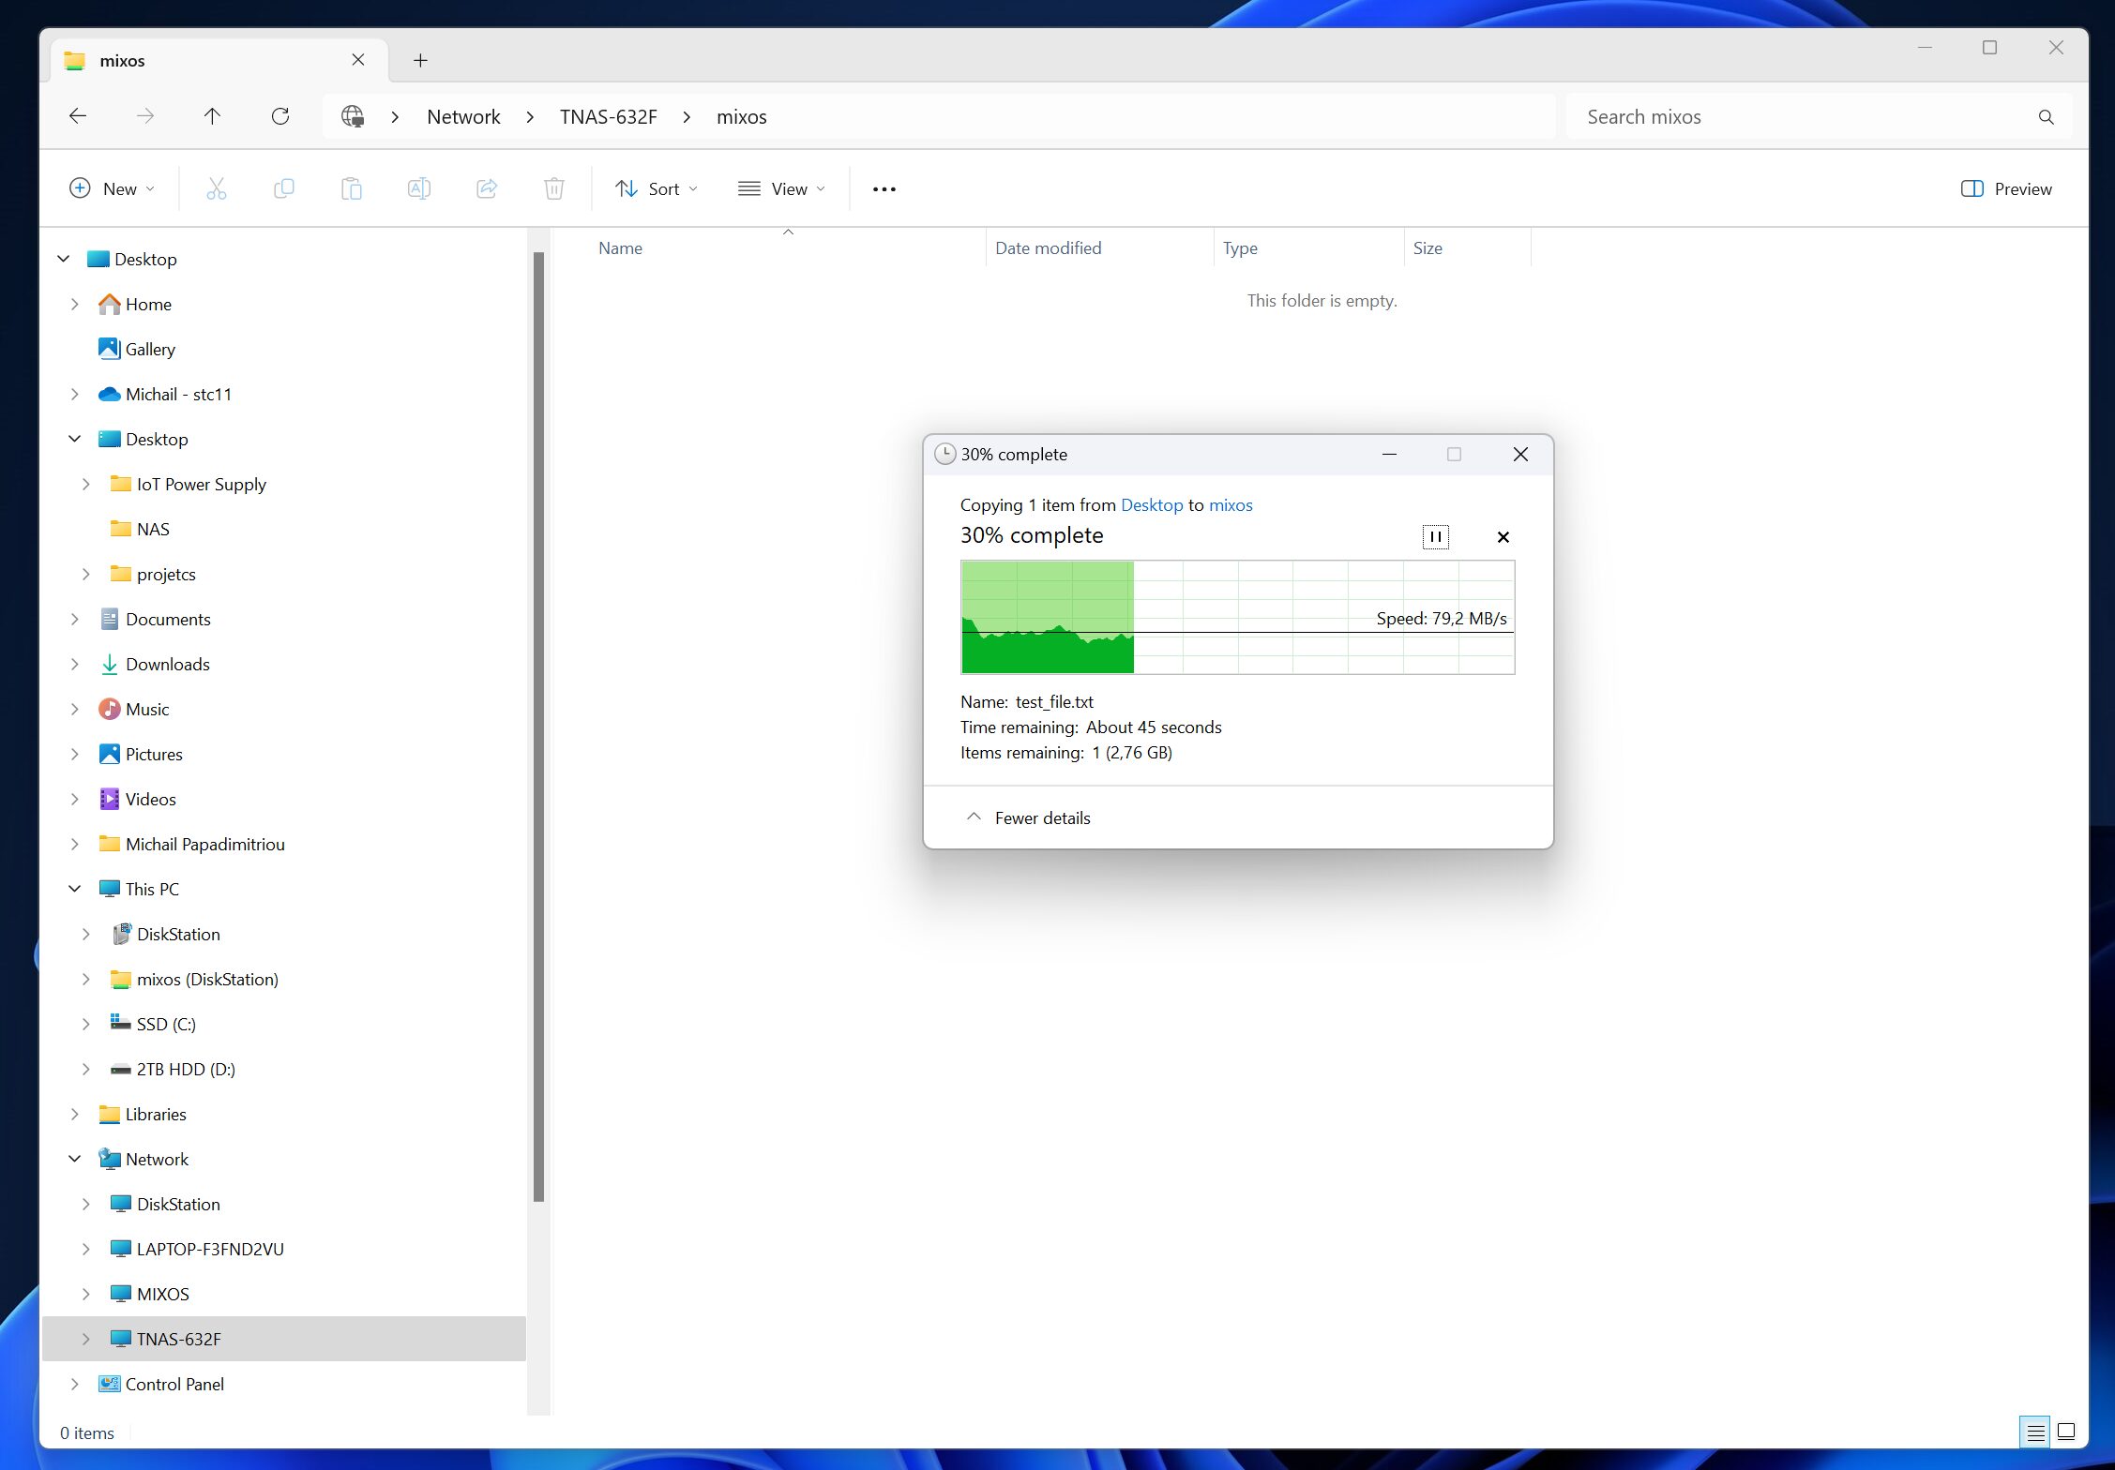The width and height of the screenshot is (2115, 1470).
Task: Refresh the current folder view
Action: coord(279,116)
